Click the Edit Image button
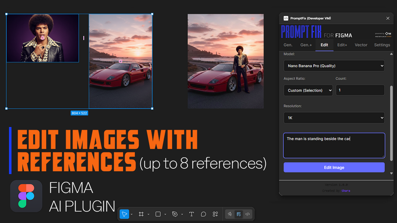Image resolution: width=397 pixels, height=223 pixels. 334,167
